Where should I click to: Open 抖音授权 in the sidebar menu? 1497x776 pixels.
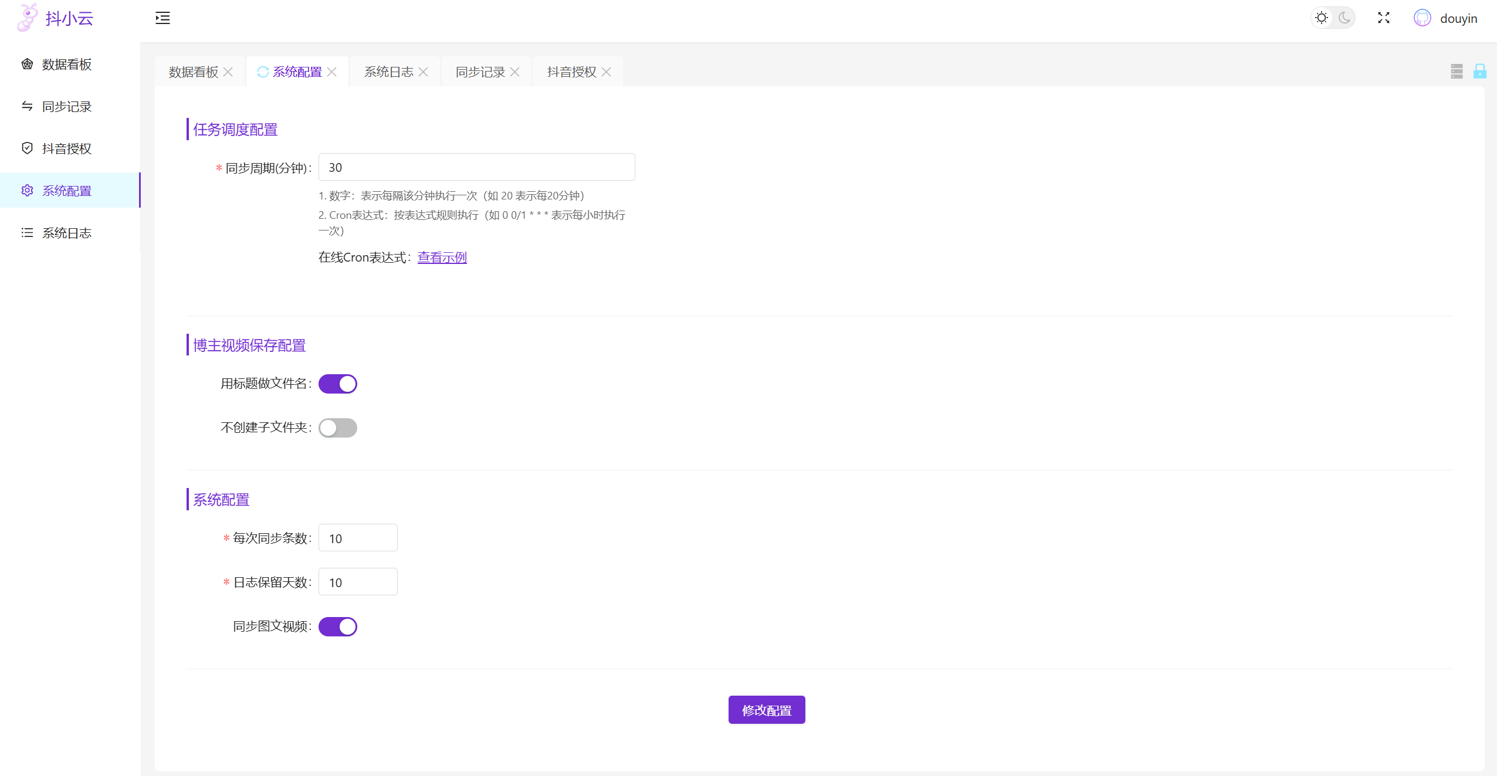tap(70, 149)
